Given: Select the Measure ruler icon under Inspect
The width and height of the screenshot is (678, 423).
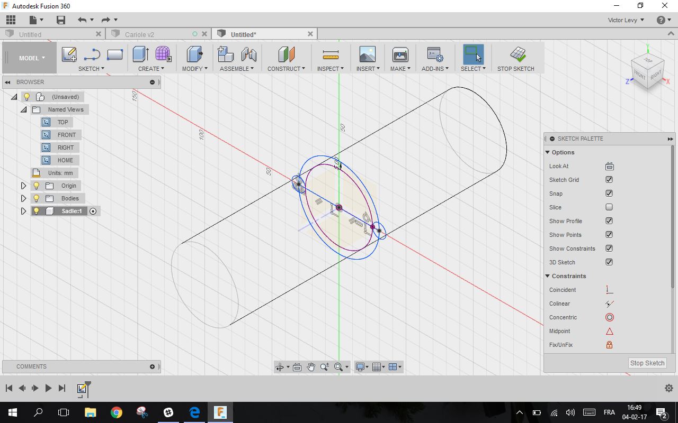Looking at the screenshot, I should coord(330,55).
